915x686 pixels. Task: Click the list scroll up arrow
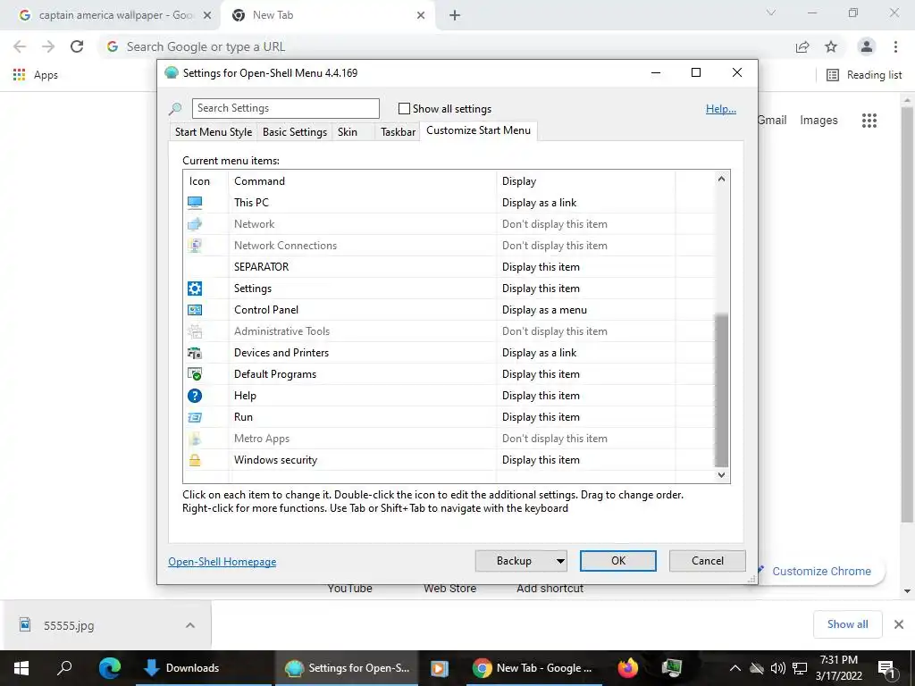coord(721,179)
